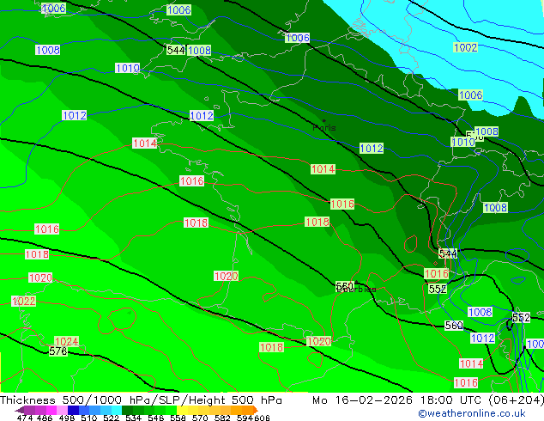Click the Paris city label
The height and width of the screenshot is (421, 544).
tap(324, 128)
